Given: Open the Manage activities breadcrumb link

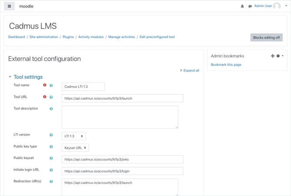Looking at the screenshot, I should (x=122, y=37).
